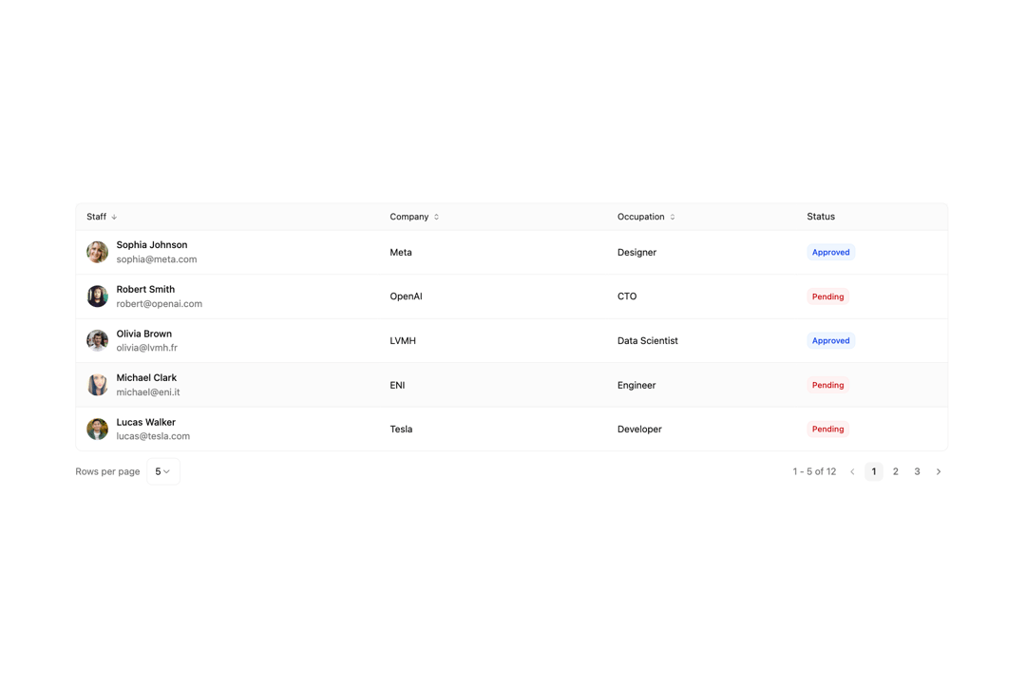Open Lucas Walker's avatar

98,429
